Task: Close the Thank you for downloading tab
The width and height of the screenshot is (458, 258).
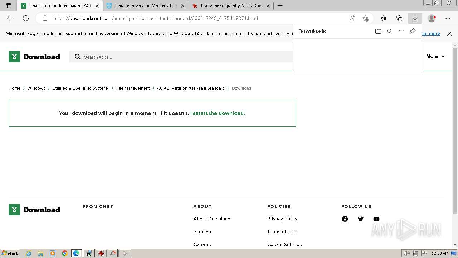Action: click(97, 6)
